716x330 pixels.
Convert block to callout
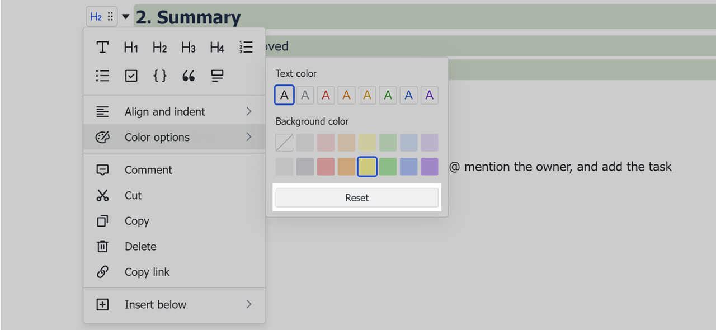[x=217, y=76]
